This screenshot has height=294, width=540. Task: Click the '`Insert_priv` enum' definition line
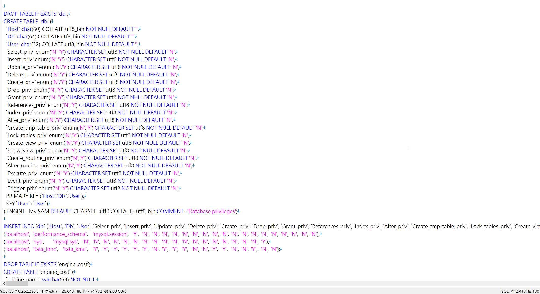90,59
